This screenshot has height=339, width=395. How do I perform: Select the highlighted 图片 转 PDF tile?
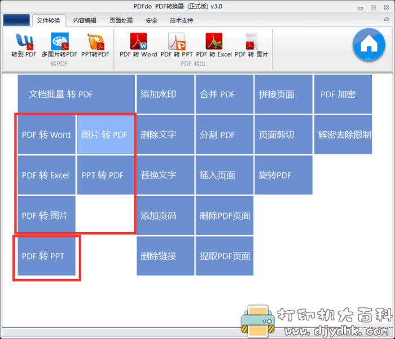click(106, 134)
